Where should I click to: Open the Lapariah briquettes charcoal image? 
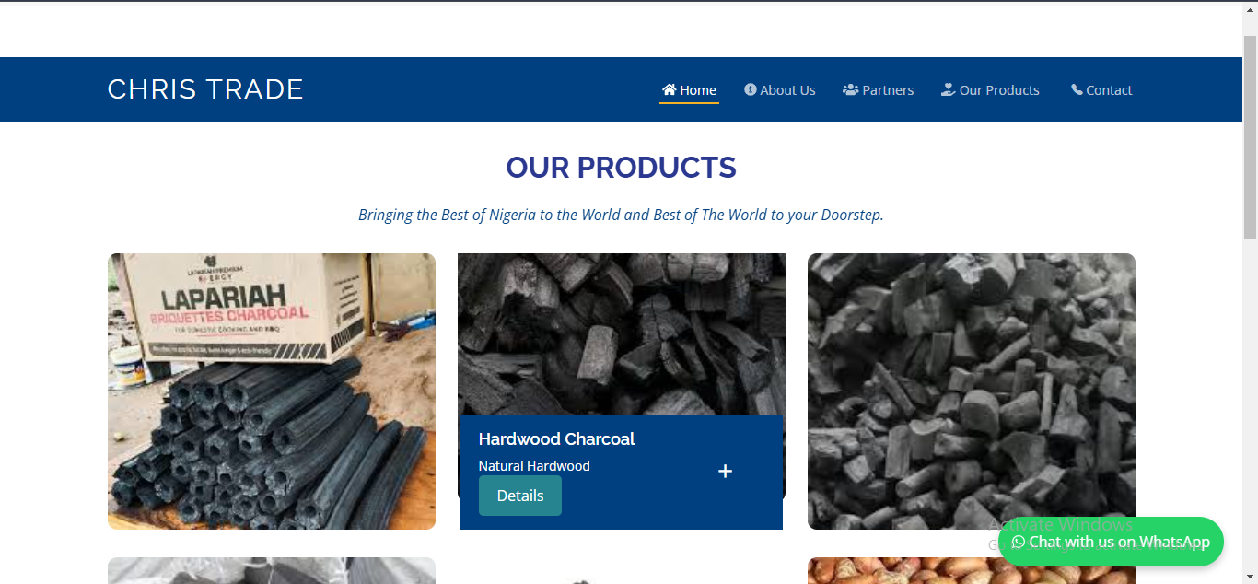[x=272, y=391]
